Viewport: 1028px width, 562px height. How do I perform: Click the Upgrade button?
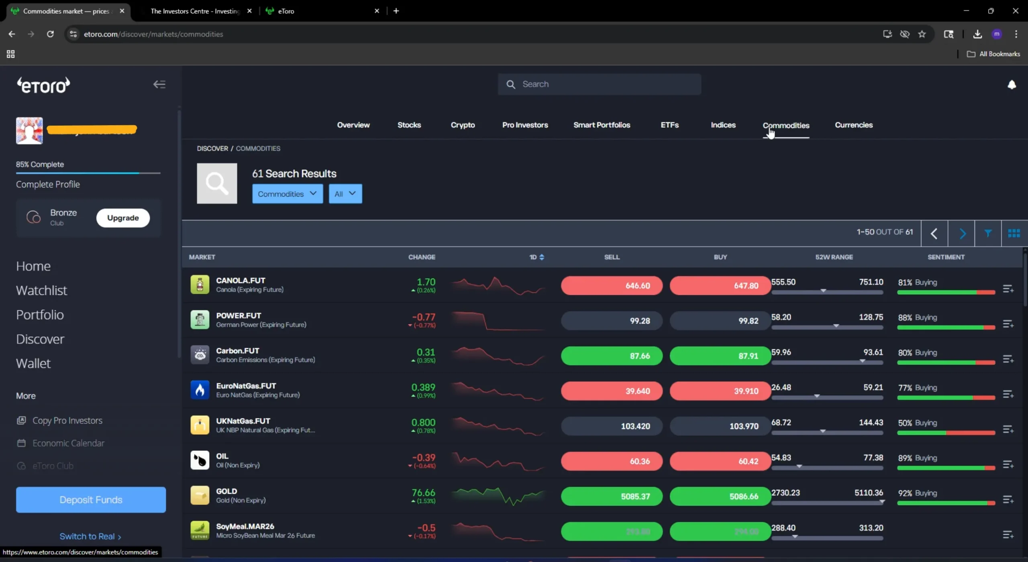[123, 218]
